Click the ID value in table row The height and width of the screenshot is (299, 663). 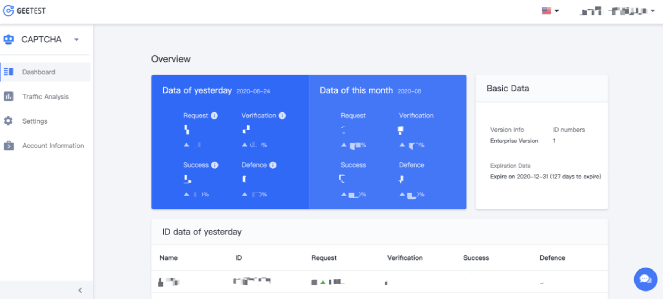252,282
